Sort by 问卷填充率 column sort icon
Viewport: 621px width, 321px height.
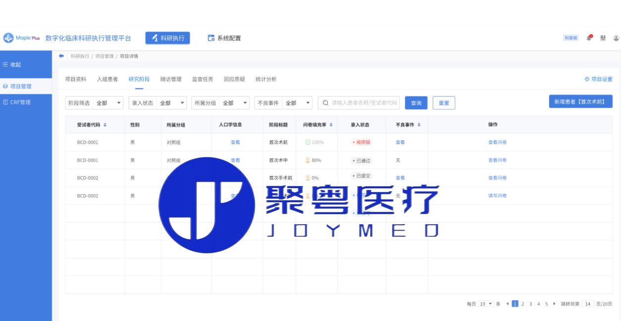[331, 125]
